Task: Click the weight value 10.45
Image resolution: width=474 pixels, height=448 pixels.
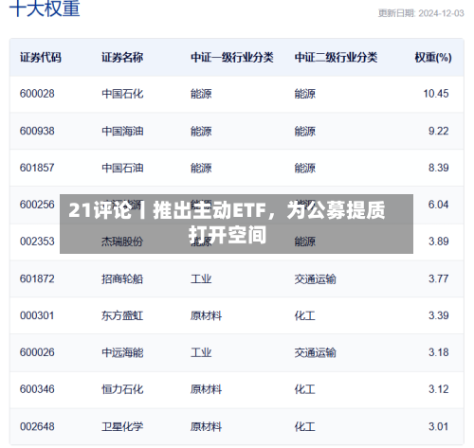Action: click(x=436, y=94)
